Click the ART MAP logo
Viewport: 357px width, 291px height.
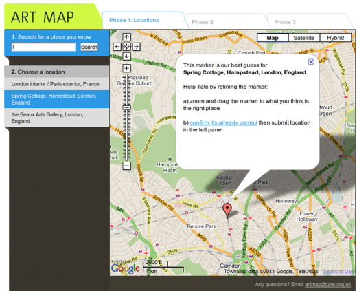(x=43, y=17)
